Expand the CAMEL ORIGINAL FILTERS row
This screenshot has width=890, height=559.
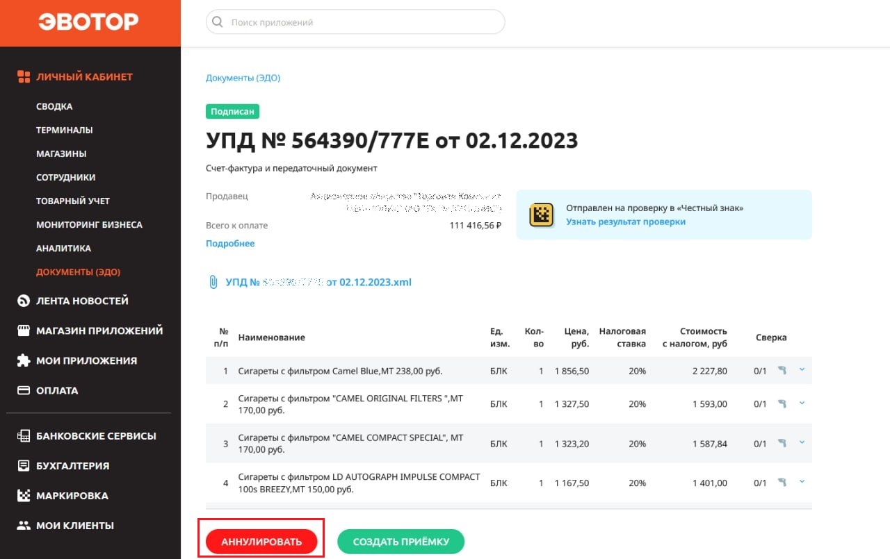tap(802, 402)
